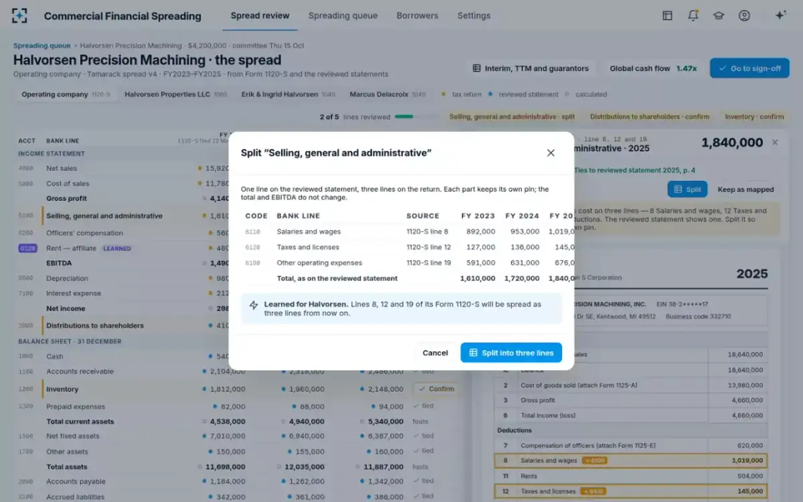Click the Distributions to shareholders · confirm chip
Viewport: 803px width, 502px height.
coord(650,116)
